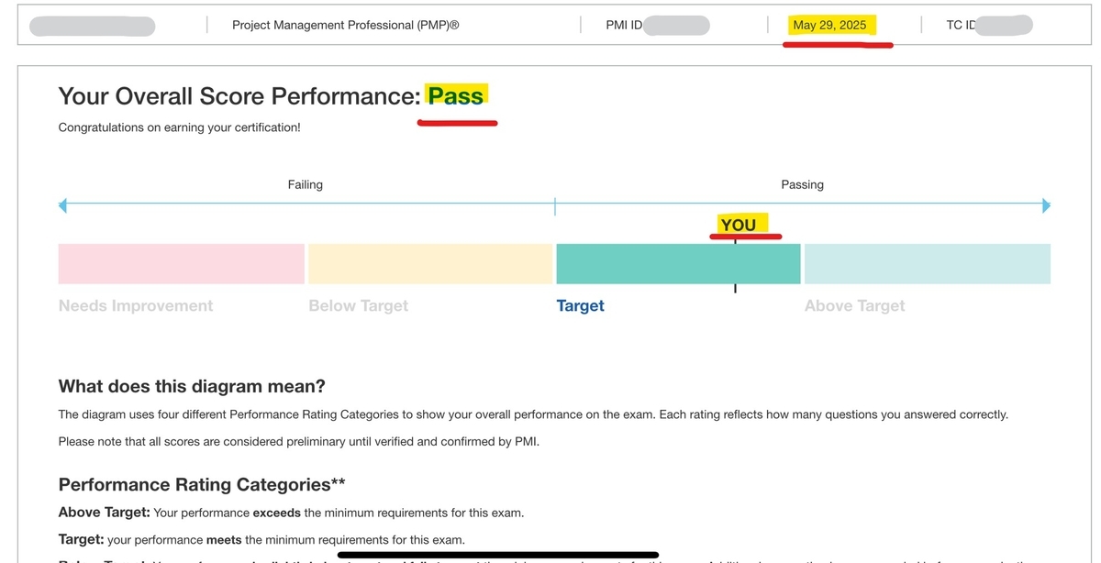Click Project Management Professional (PMP) header text
1101x563 pixels.
[x=345, y=25]
